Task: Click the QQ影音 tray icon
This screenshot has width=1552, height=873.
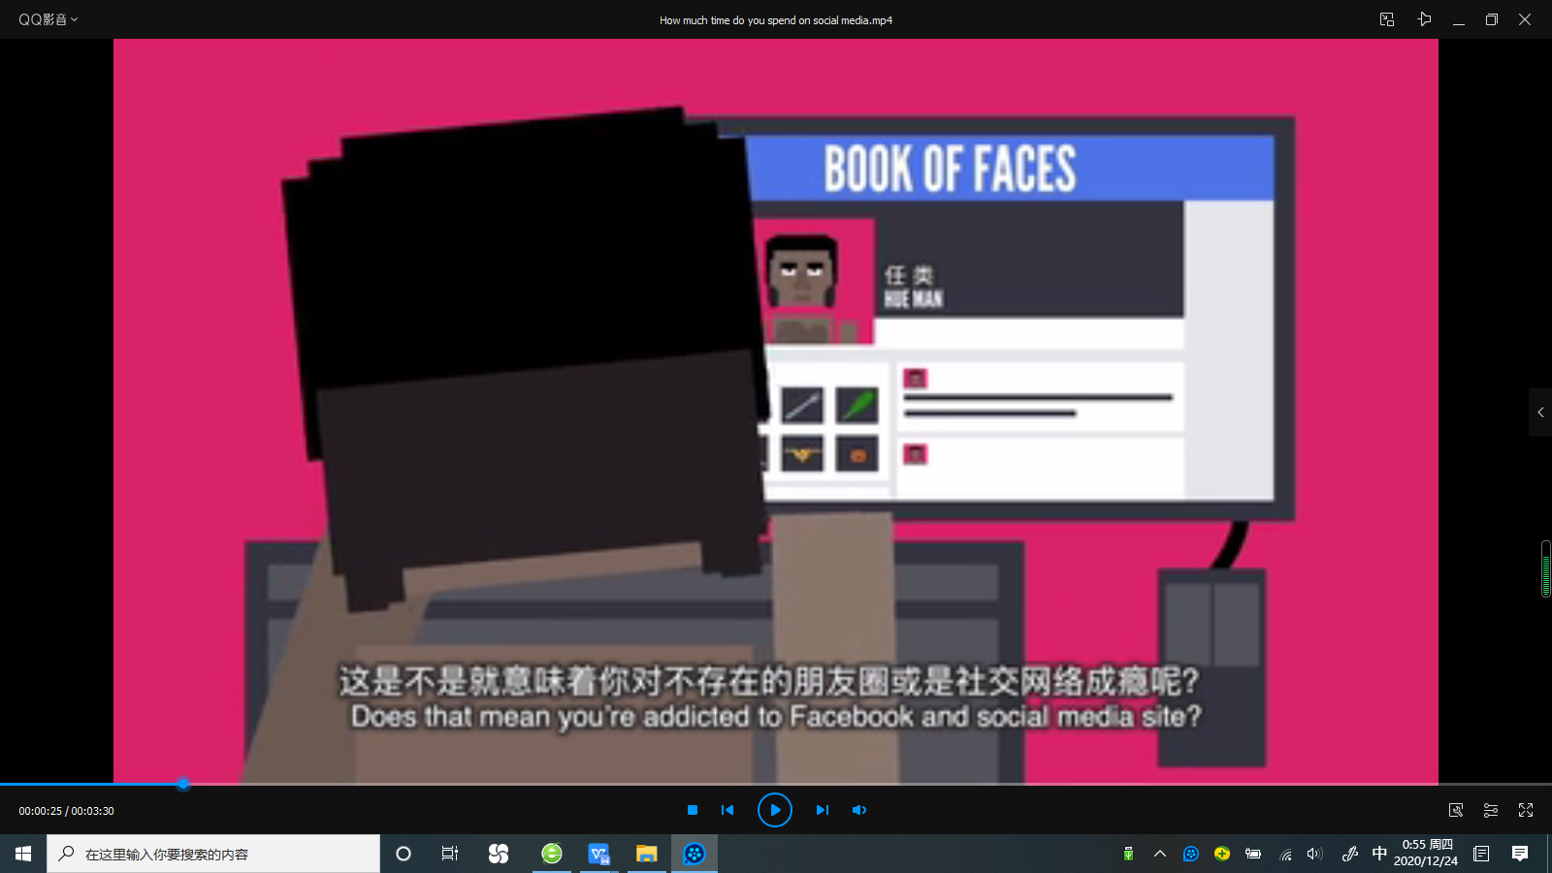Action: (1191, 854)
